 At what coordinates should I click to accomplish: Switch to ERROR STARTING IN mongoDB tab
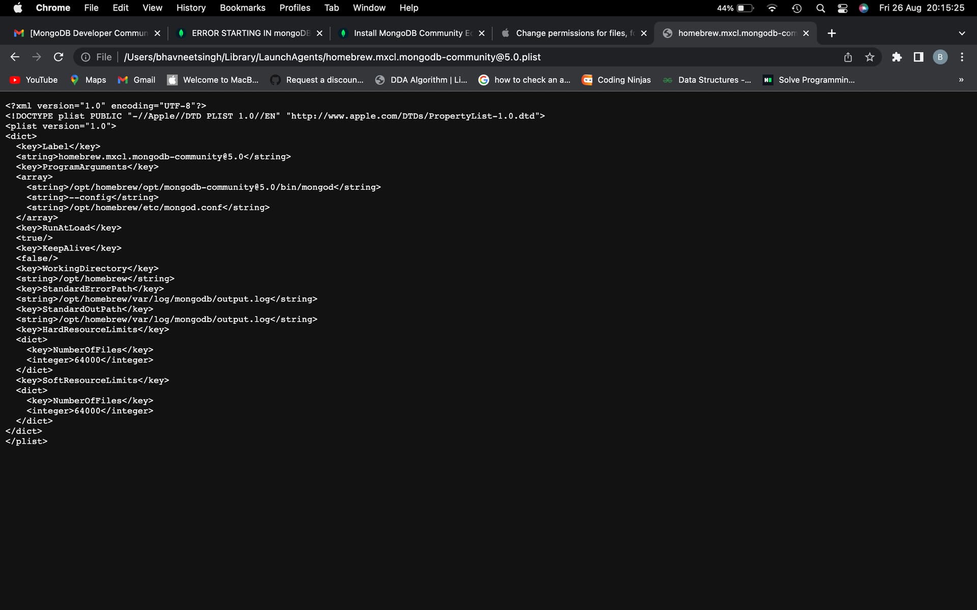coord(249,33)
